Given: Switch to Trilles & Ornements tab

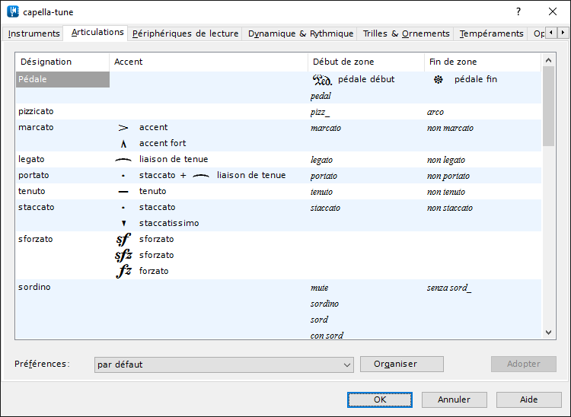Looking at the screenshot, I should tap(406, 33).
